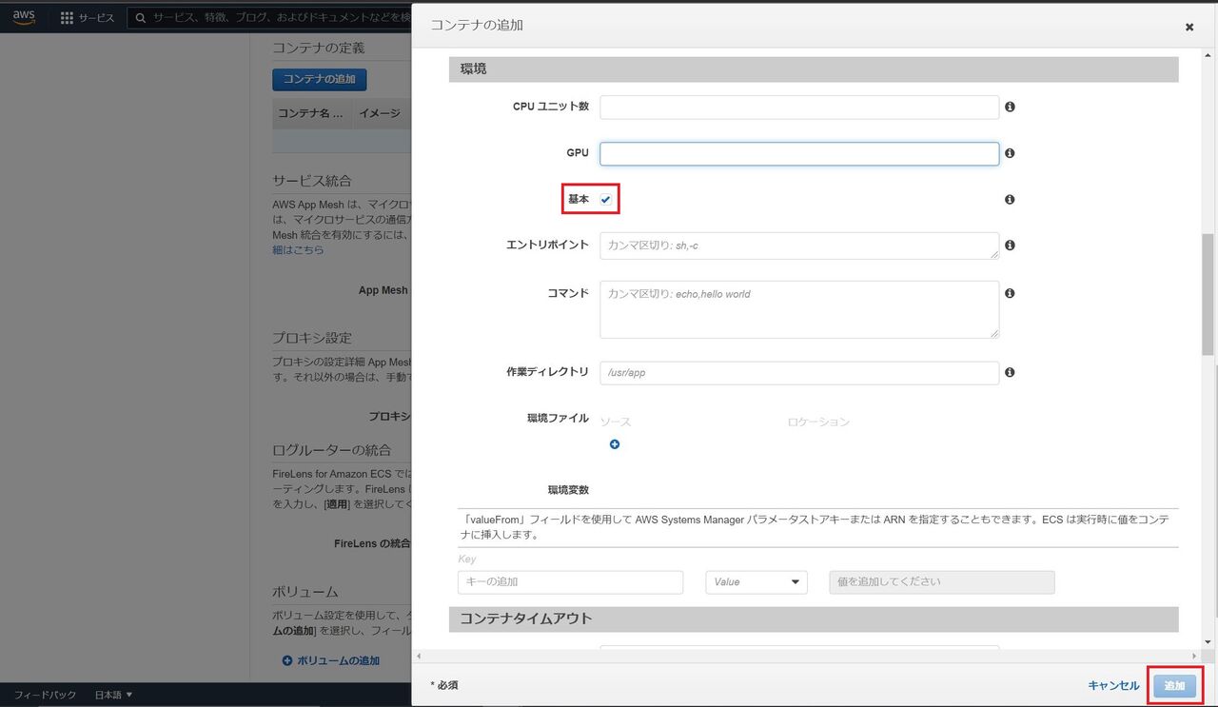This screenshot has width=1218, height=707.
Task: Add an environment file with plus icon
Action: (615, 444)
